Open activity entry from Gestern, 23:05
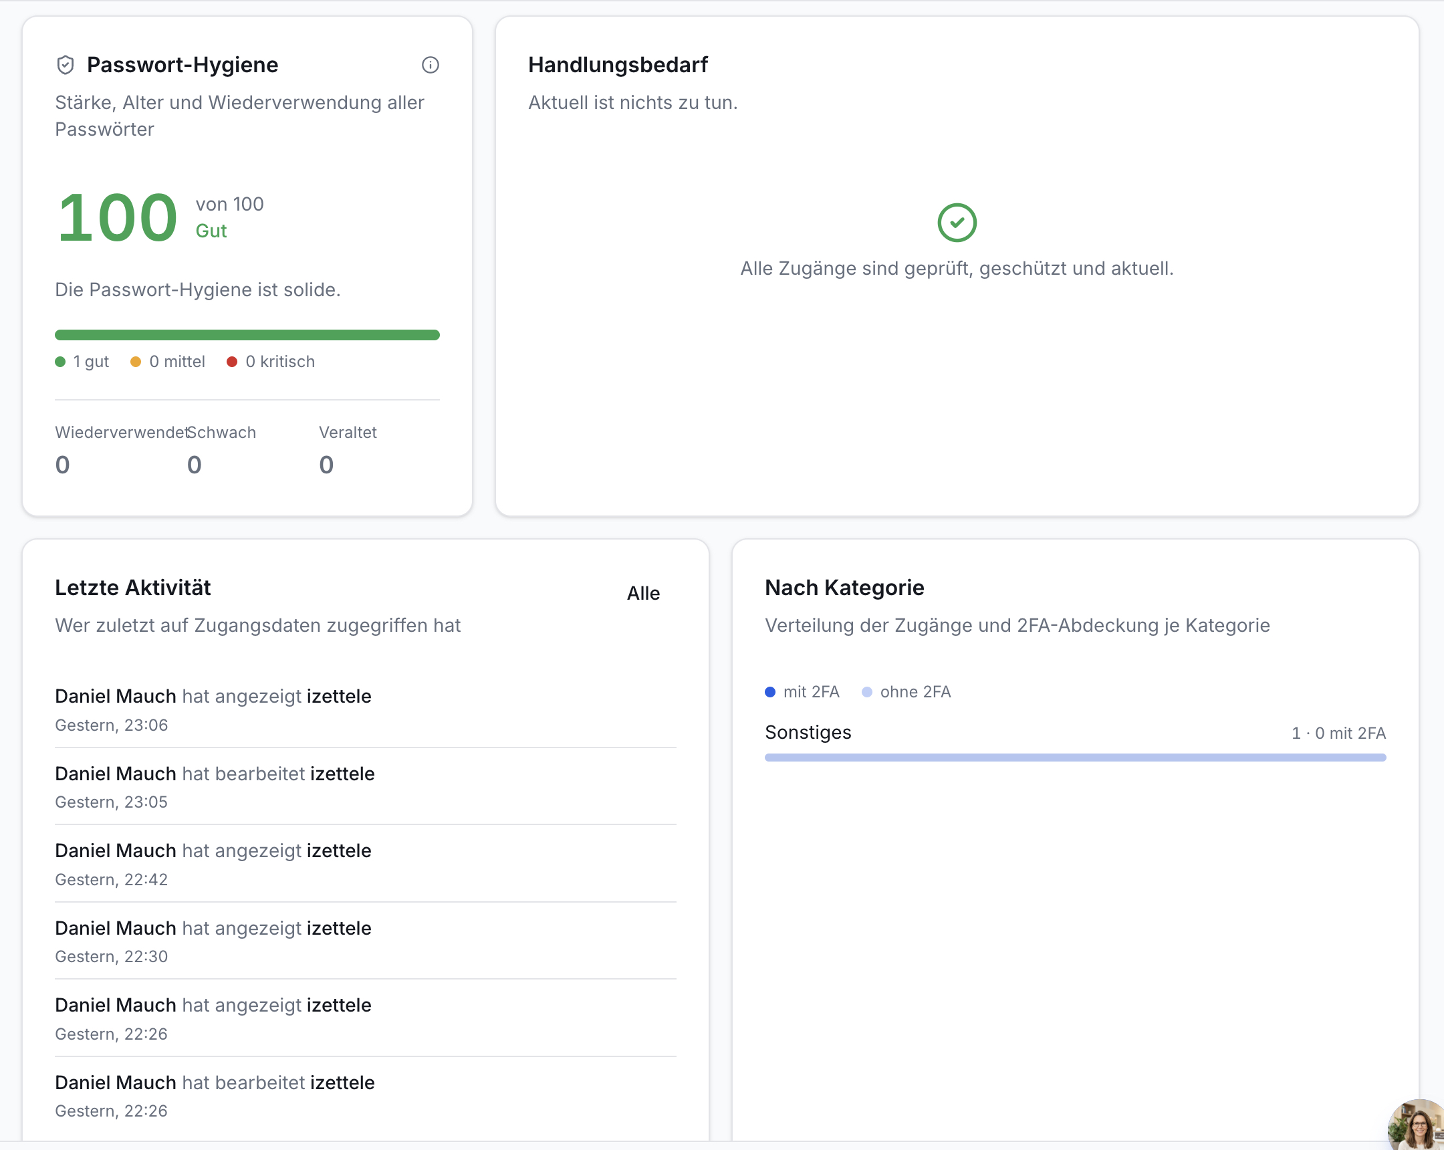Image resolution: width=1444 pixels, height=1150 pixels. tap(365, 786)
